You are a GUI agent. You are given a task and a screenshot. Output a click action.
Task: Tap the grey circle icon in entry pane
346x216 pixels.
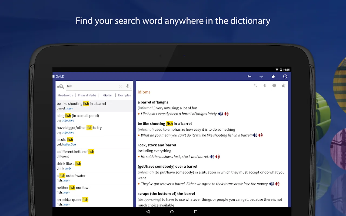click(274, 86)
